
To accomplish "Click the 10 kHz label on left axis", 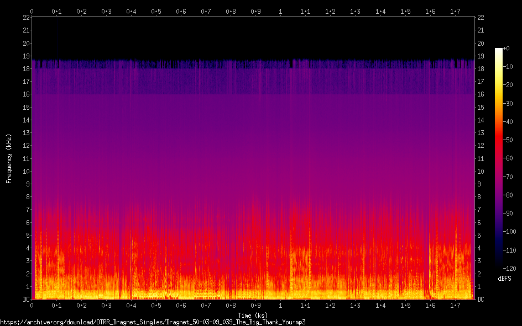I will 26,171.
